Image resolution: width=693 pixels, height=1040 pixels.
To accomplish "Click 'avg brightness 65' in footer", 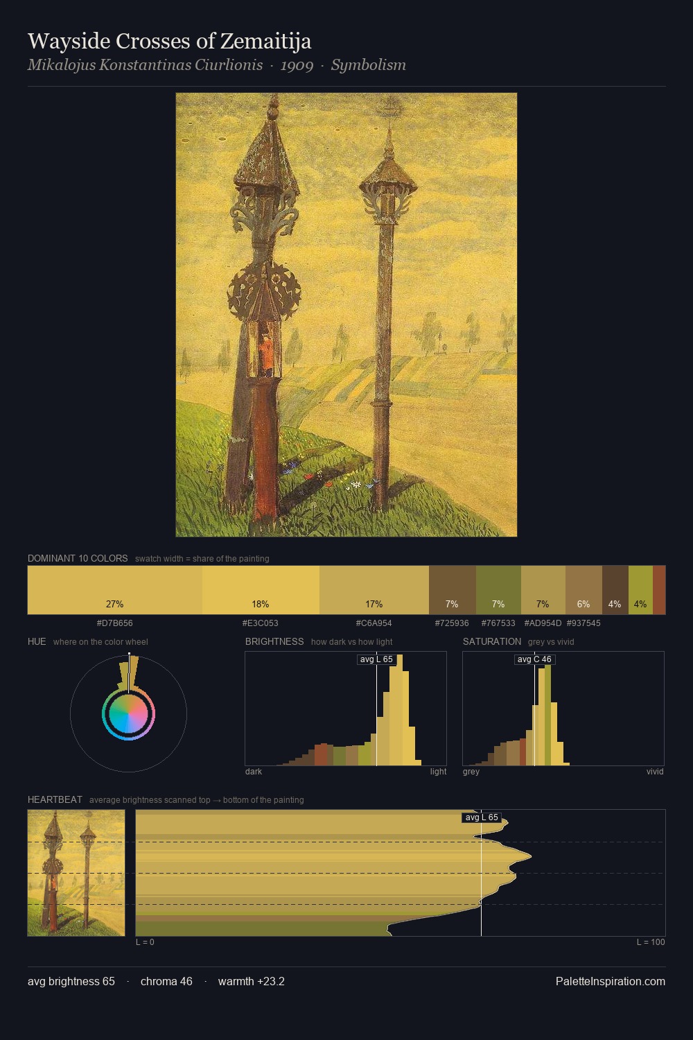I will click(71, 982).
